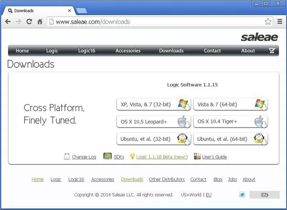Follow the footer Accessories link

click(x=103, y=179)
